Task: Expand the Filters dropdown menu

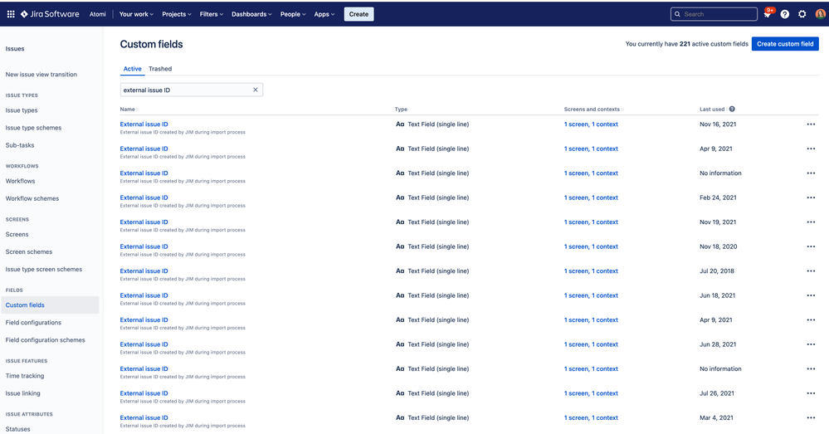Action: click(x=212, y=14)
